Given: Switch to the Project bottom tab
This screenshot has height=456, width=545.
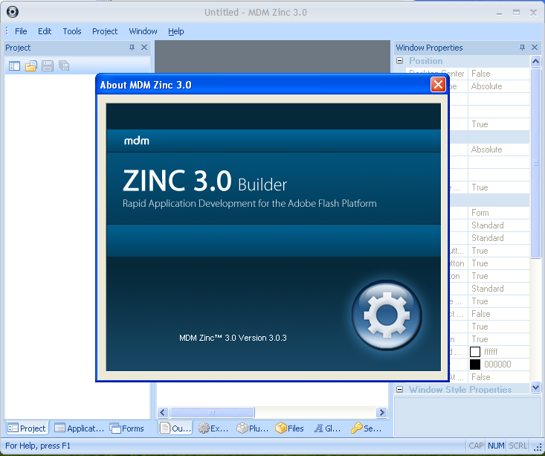Looking at the screenshot, I should [x=27, y=428].
